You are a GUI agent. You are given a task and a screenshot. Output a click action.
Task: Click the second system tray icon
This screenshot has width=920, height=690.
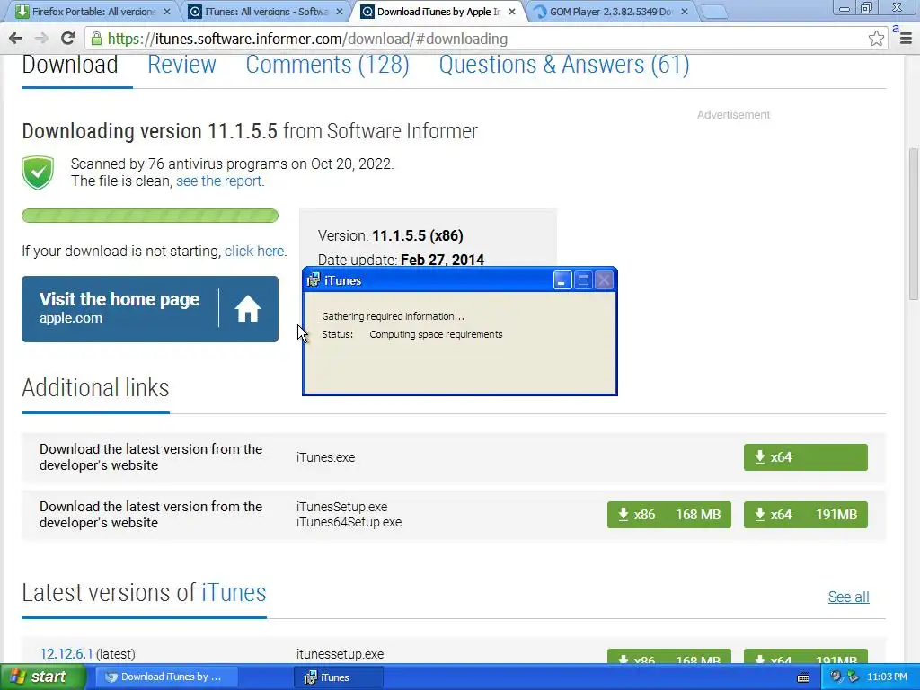[x=854, y=677]
